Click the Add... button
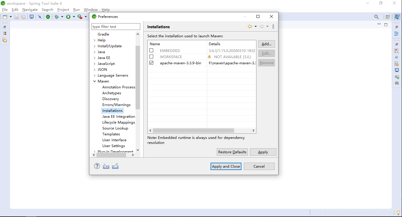Screen dimensions: 402x217 click(266, 44)
